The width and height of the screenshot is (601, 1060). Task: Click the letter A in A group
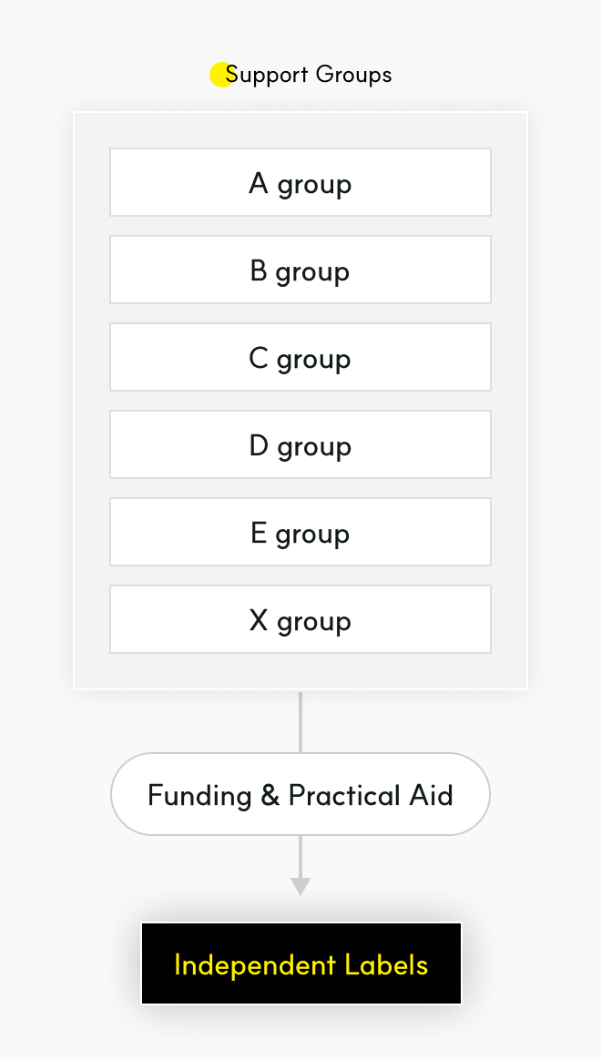coord(259,182)
